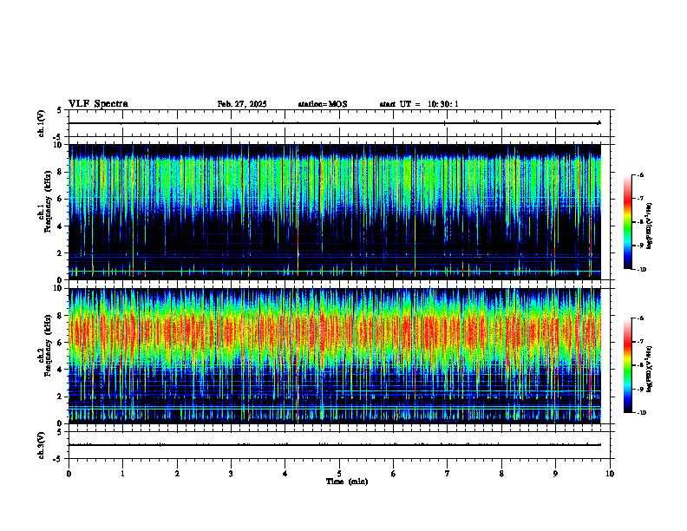Click the "start UT = 10:30:1" header text
This screenshot has width=687, height=531.
tap(419, 104)
